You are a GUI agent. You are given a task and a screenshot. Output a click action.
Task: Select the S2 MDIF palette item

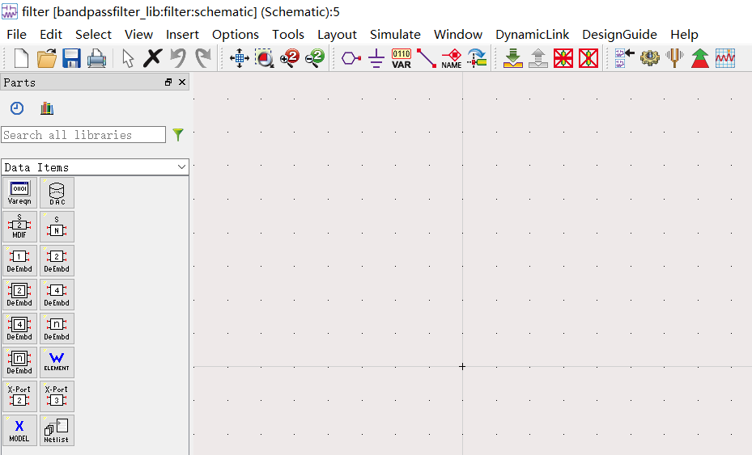click(19, 227)
